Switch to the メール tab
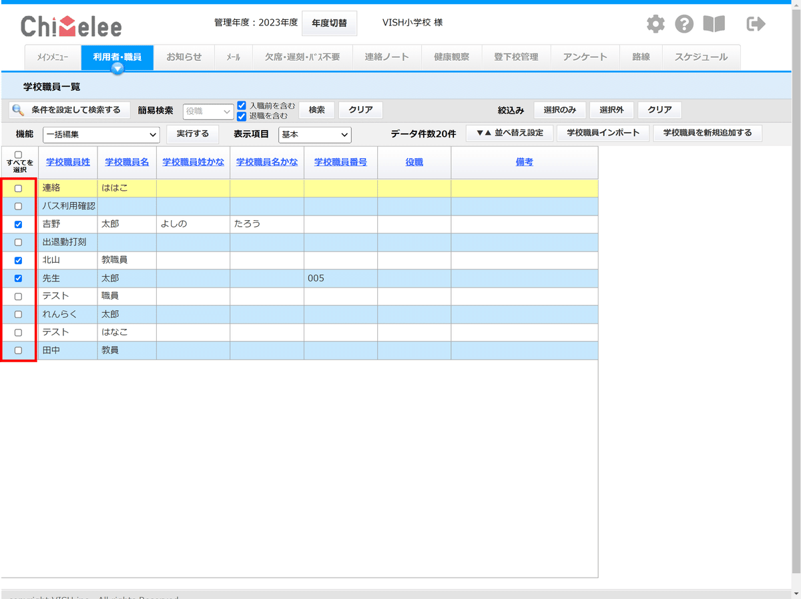Image resolution: width=801 pixels, height=599 pixels. pyautogui.click(x=234, y=57)
